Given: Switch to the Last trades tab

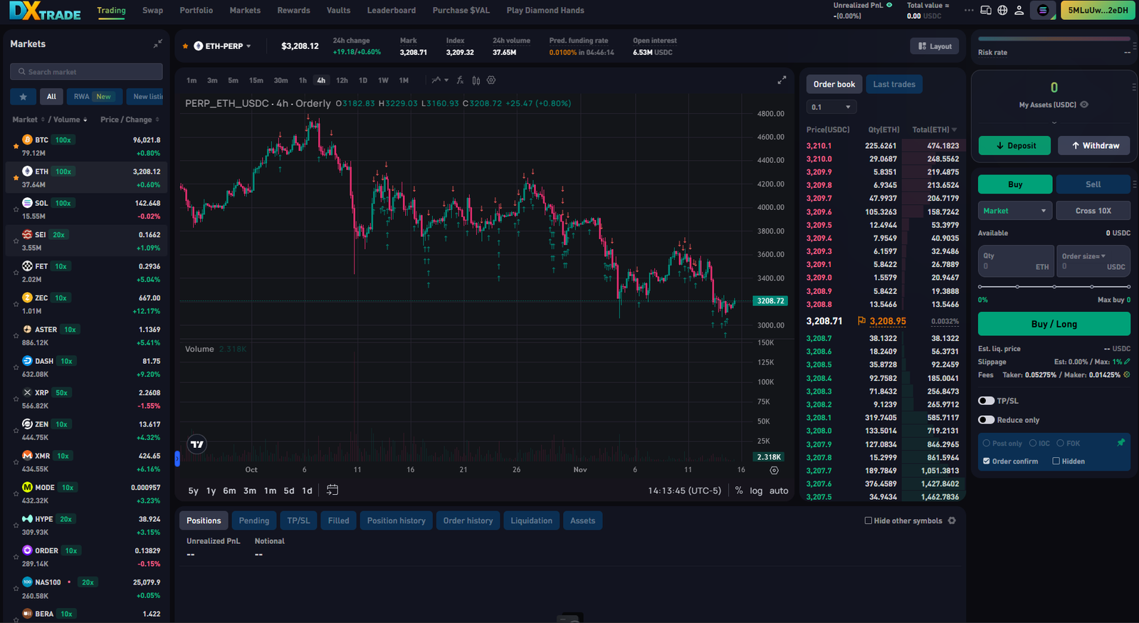Looking at the screenshot, I should 894,84.
